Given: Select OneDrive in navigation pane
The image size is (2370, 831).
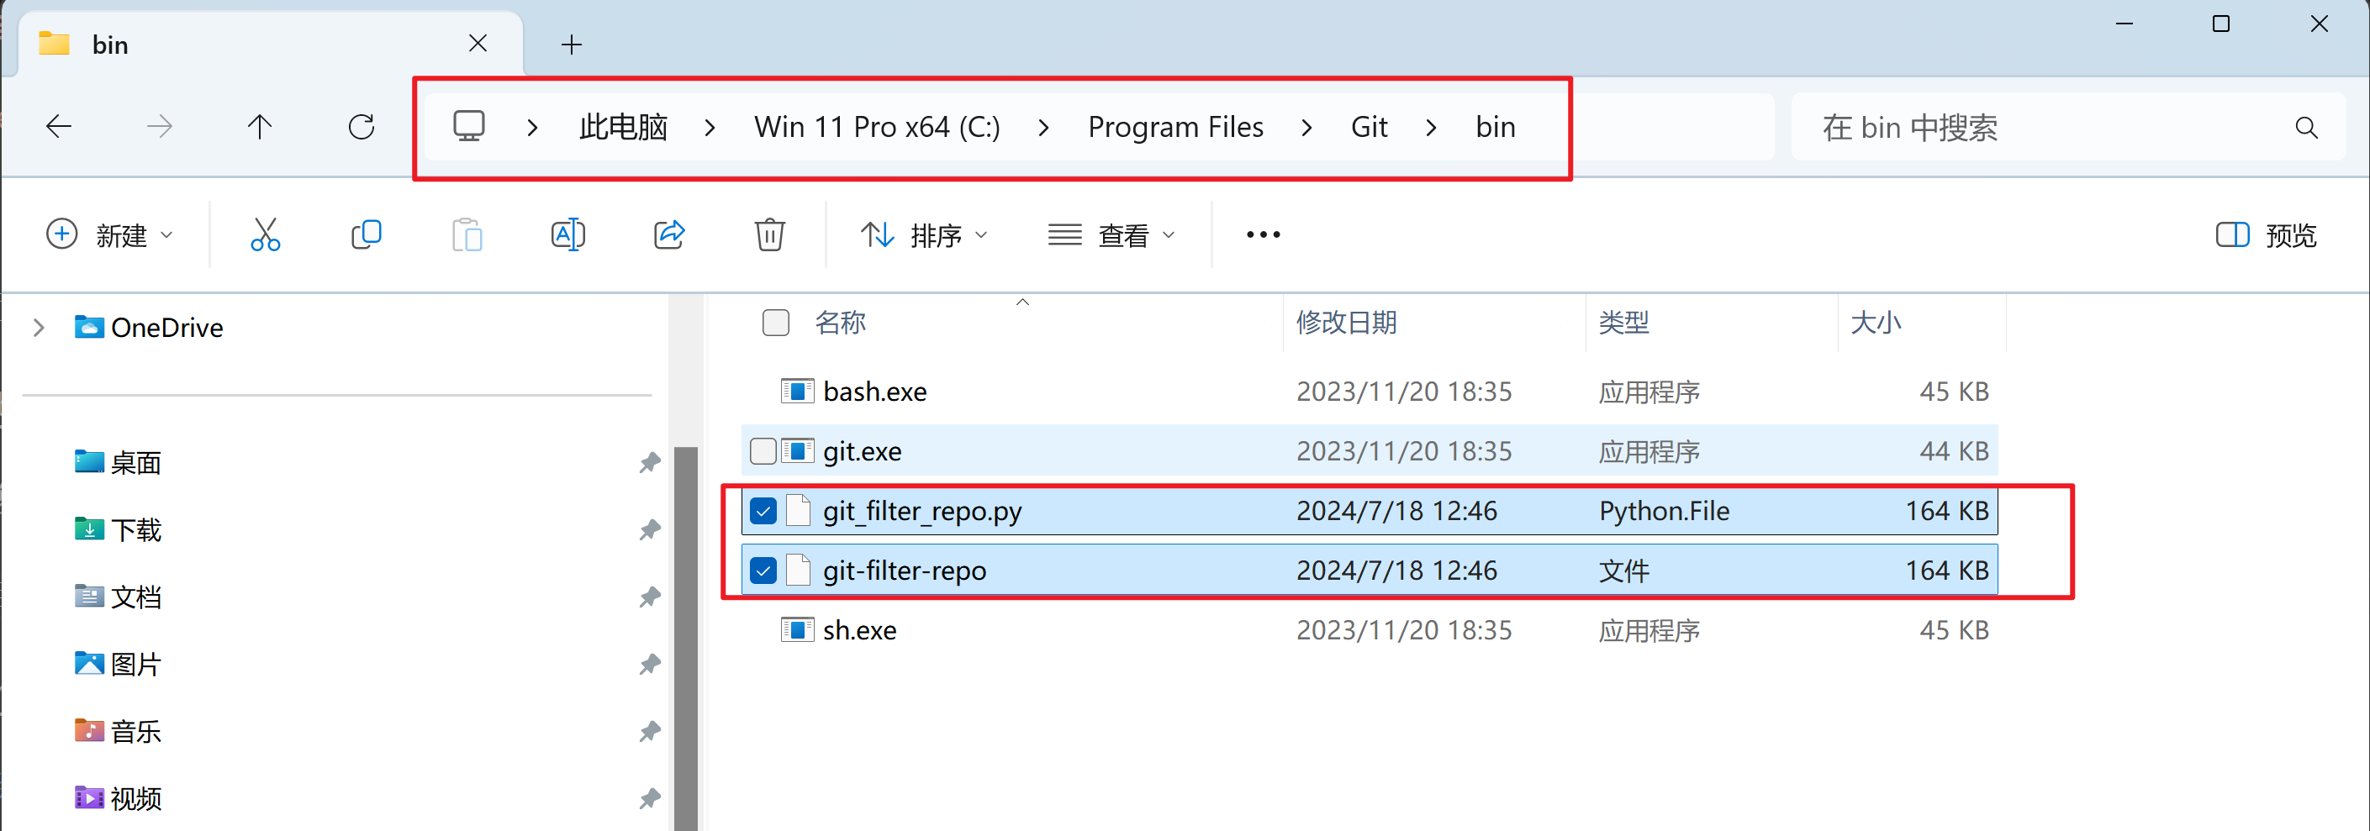Looking at the screenshot, I should (148, 327).
